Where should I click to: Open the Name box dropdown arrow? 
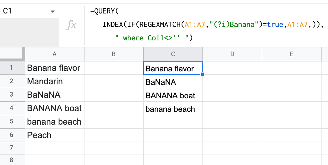[x=53, y=11]
